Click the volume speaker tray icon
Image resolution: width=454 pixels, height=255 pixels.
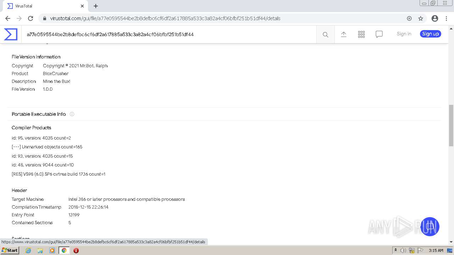[403, 250]
